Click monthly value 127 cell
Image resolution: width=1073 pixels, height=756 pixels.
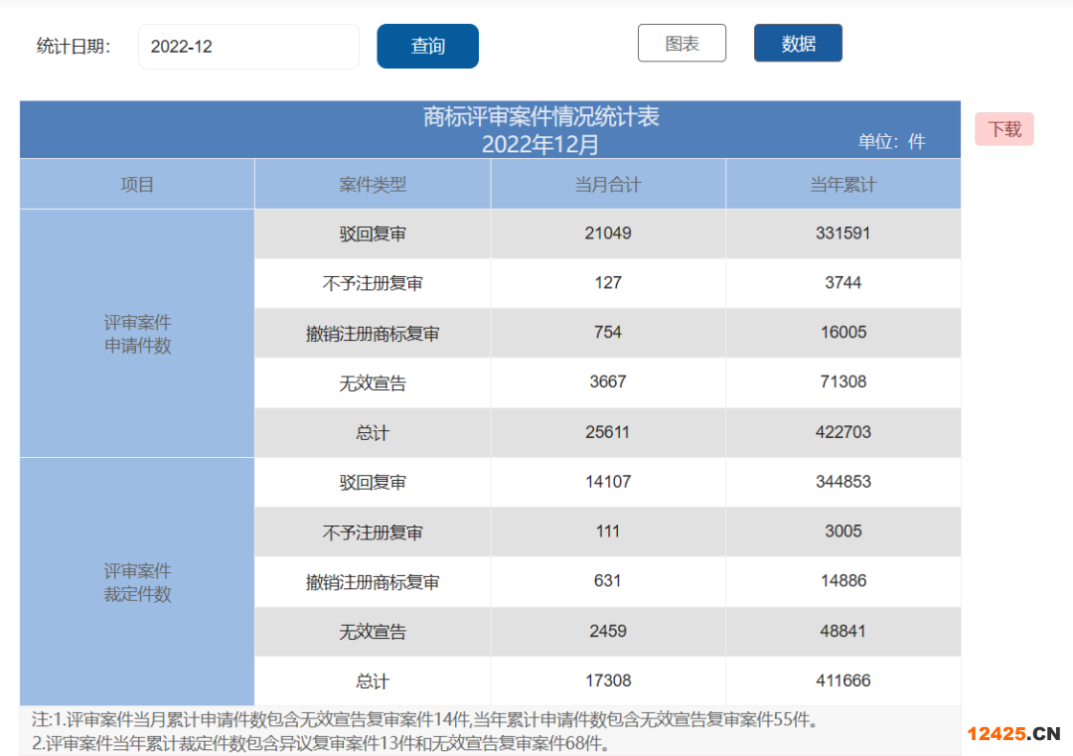pyautogui.click(x=608, y=282)
